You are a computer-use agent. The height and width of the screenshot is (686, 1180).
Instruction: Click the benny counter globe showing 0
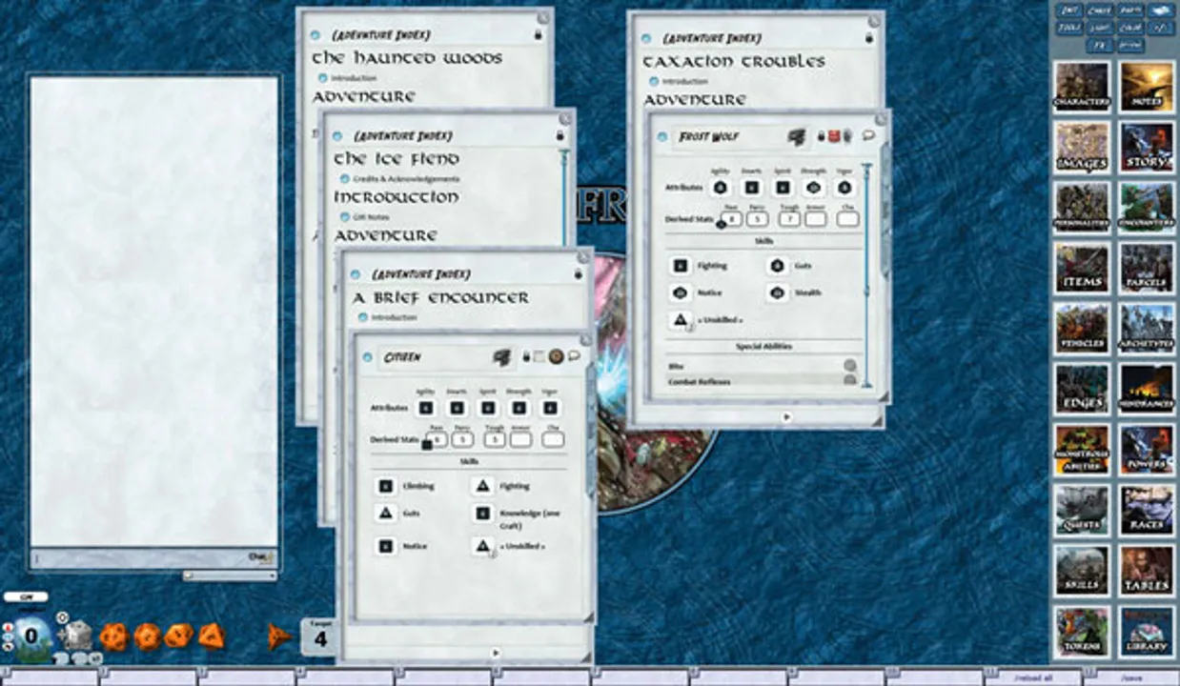31,636
